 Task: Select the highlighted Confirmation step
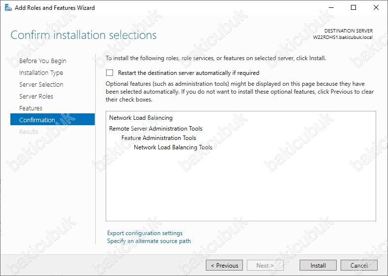(37, 120)
